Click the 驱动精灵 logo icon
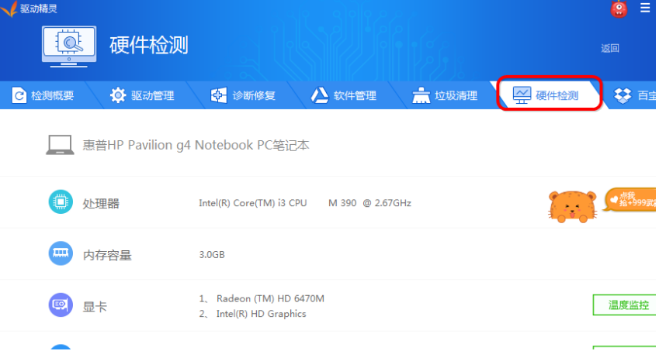Screen dimensions: 659x351 click(9, 9)
